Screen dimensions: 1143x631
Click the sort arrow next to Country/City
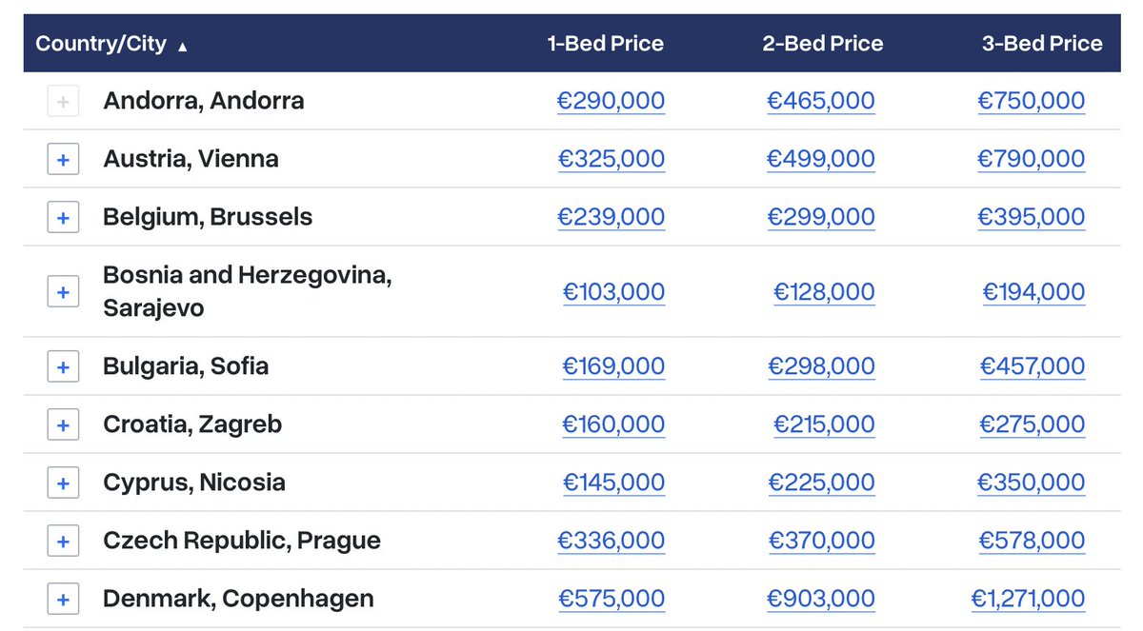pyautogui.click(x=182, y=46)
